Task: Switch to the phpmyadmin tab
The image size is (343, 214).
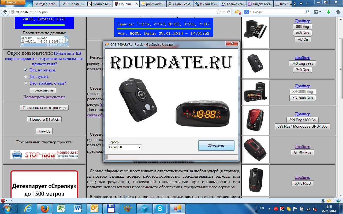Action: click(x=153, y=4)
